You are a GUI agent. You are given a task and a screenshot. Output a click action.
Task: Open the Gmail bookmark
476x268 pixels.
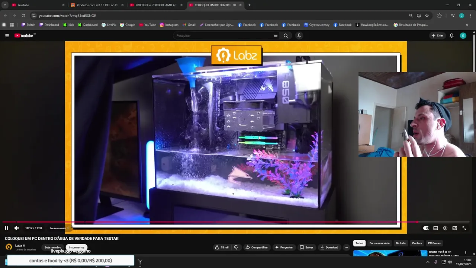coord(189,25)
